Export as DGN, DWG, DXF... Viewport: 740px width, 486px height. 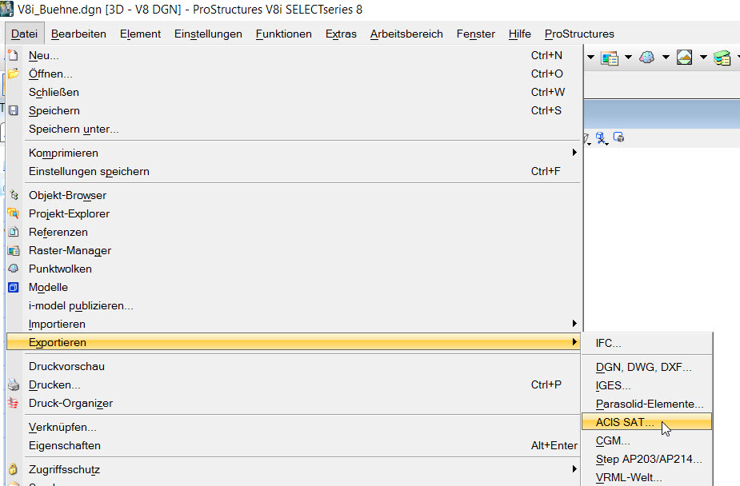click(646, 368)
